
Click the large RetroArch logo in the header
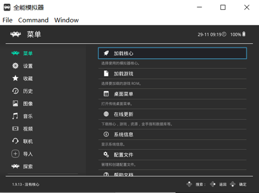point(16,34)
